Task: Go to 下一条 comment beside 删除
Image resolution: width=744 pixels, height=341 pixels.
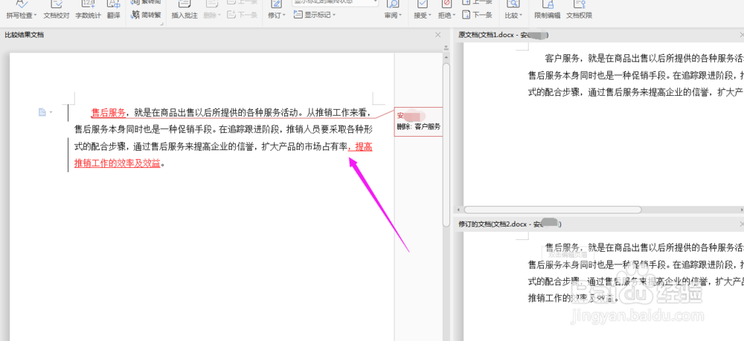Action: tap(243, 15)
